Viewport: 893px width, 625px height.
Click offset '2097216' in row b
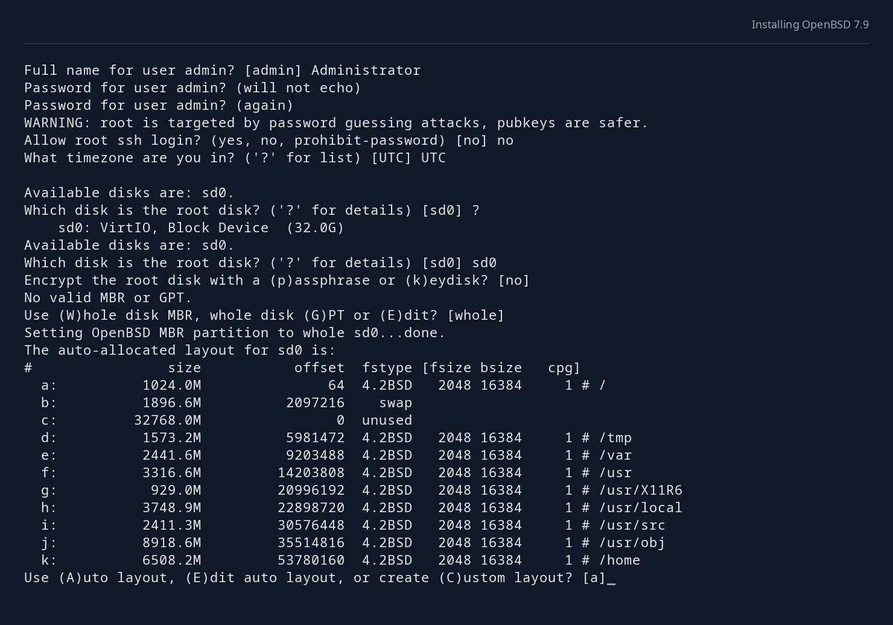point(315,402)
